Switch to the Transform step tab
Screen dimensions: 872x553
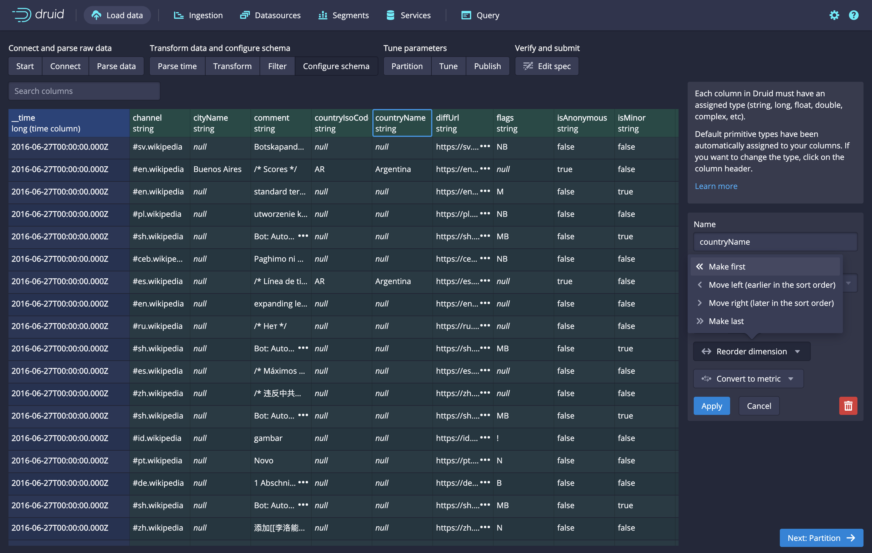click(232, 66)
